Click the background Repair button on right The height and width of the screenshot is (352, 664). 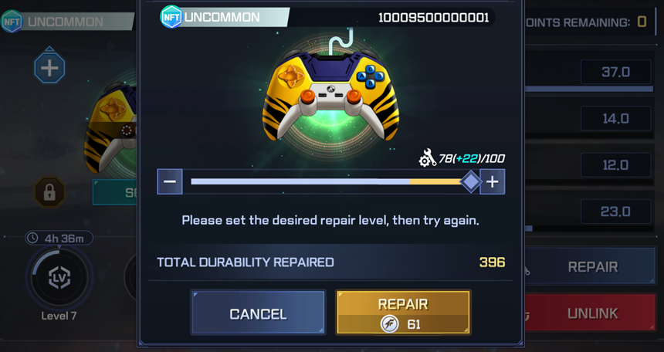coord(591,266)
